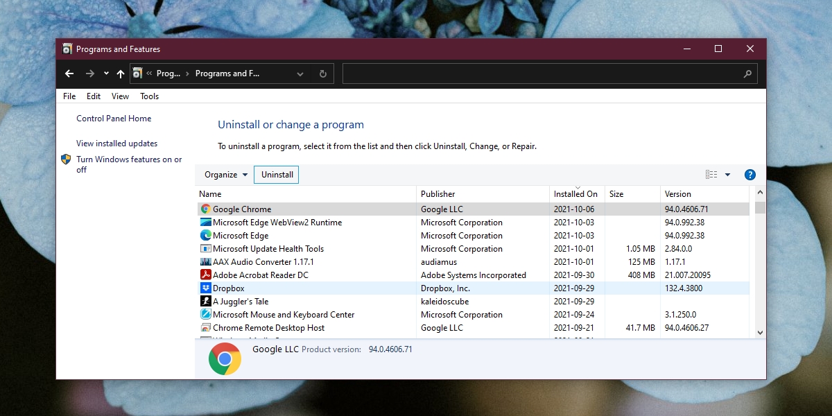This screenshot has width=832, height=416.
Task: Click the change view icon
Action: coord(711,175)
